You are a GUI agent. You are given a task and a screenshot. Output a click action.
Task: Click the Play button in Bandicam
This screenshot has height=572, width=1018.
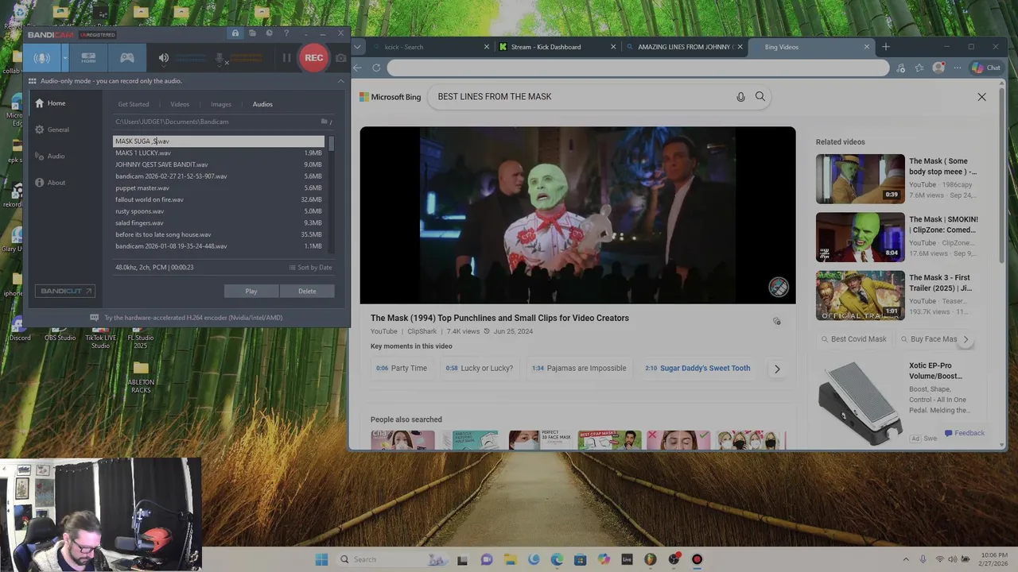tap(251, 292)
